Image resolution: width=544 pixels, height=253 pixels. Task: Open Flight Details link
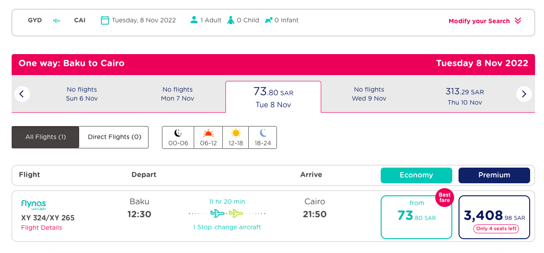(42, 228)
